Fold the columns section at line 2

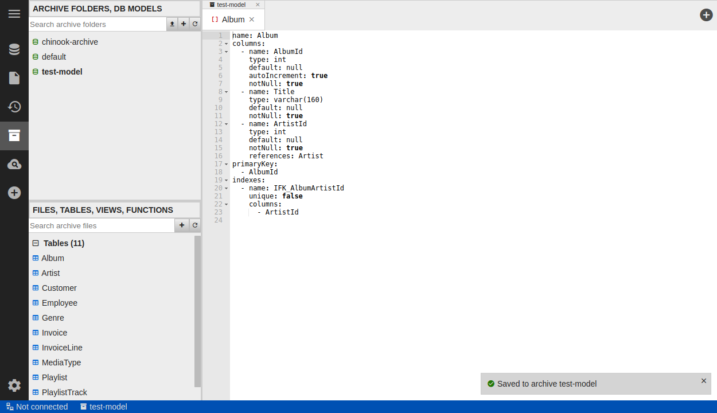pyautogui.click(x=226, y=44)
